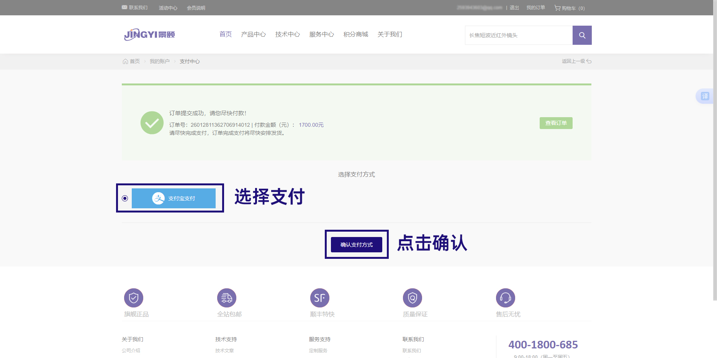Click the 我的账户 breadcrumb link
The width and height of the screenshot is (717, 358).
(x=159, y=61)
